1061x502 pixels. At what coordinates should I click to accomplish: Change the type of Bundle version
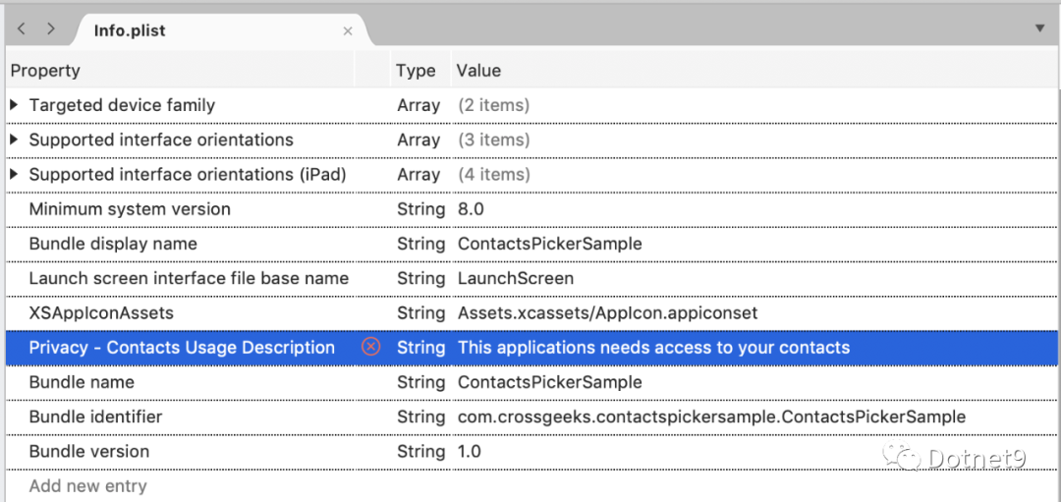point(420,452)
